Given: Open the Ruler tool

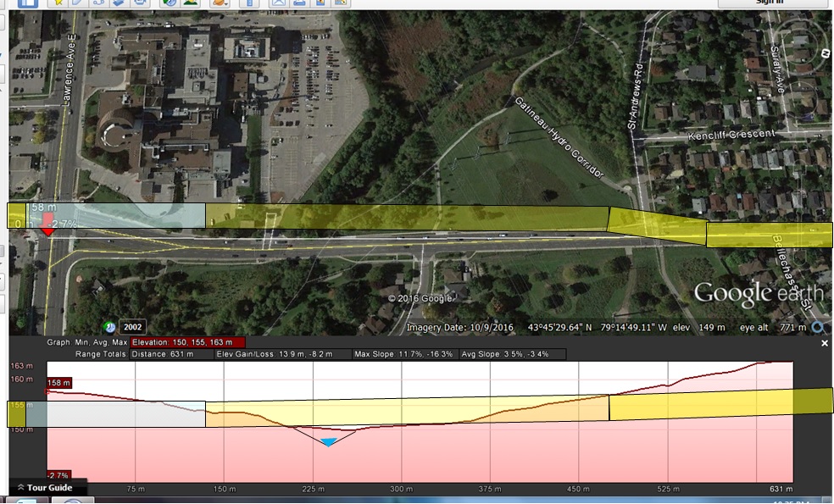Looking at the screenshot, I should (249, 3).
